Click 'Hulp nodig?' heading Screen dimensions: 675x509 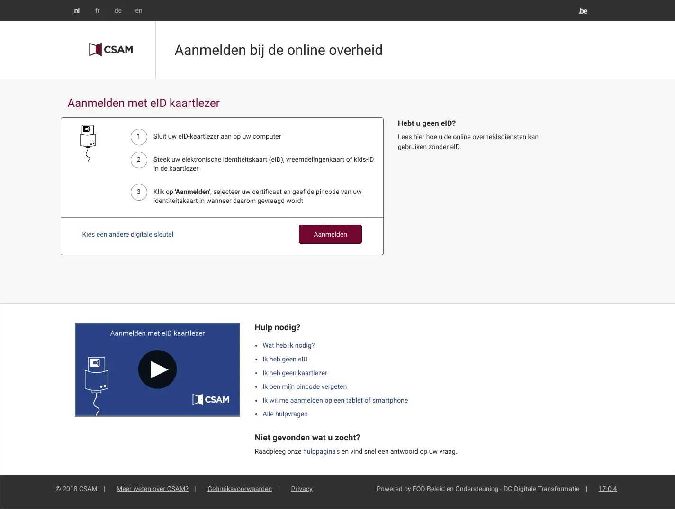[x=278, y=327]
